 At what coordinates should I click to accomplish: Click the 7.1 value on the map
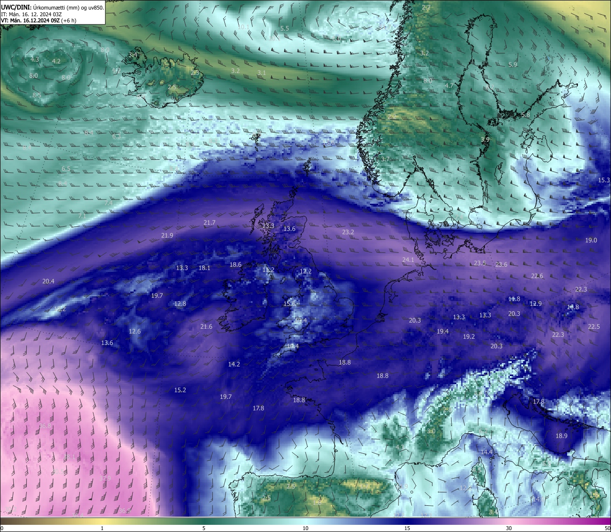pyautogui.click(x=82, y=216)
